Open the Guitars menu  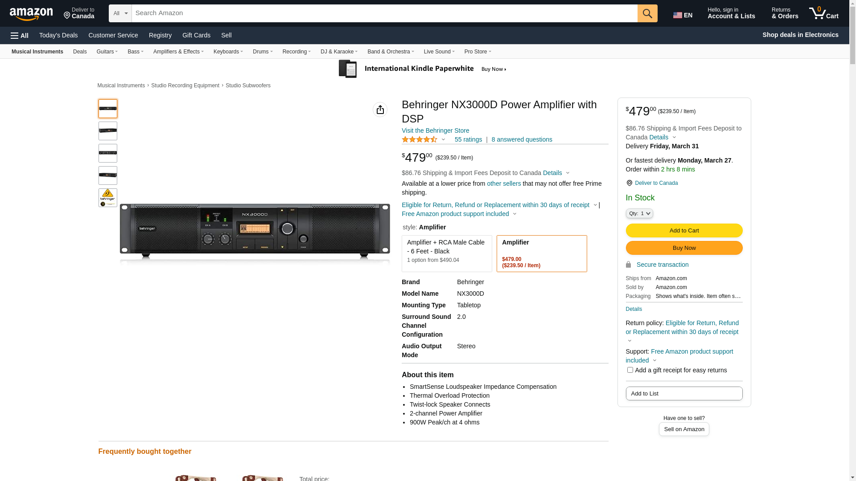[107, 52]
